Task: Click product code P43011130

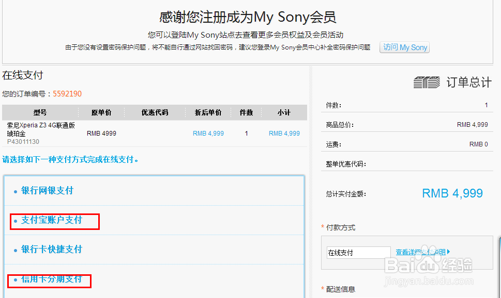Action: (23, 141)
